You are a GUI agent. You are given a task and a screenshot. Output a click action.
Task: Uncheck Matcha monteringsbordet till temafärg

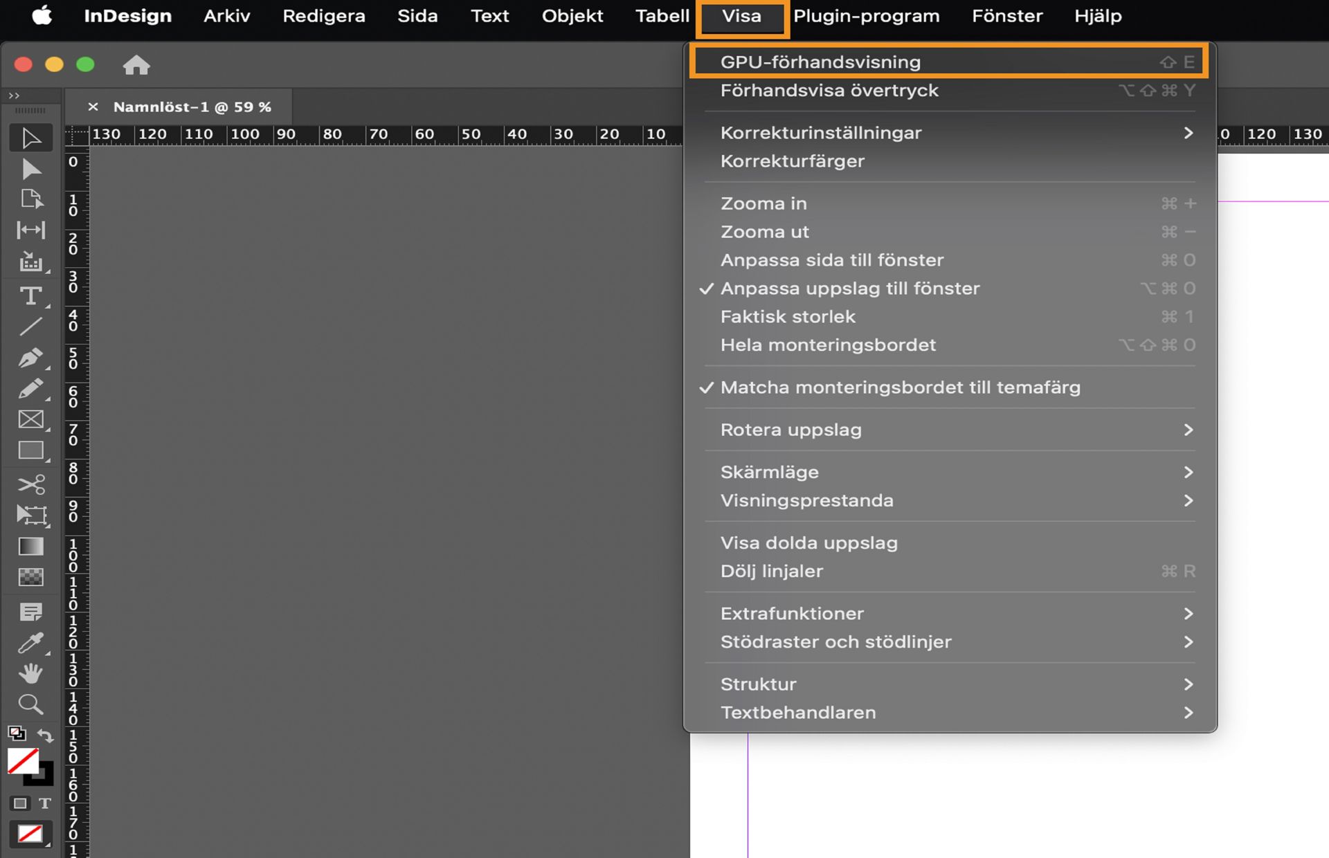900,387
